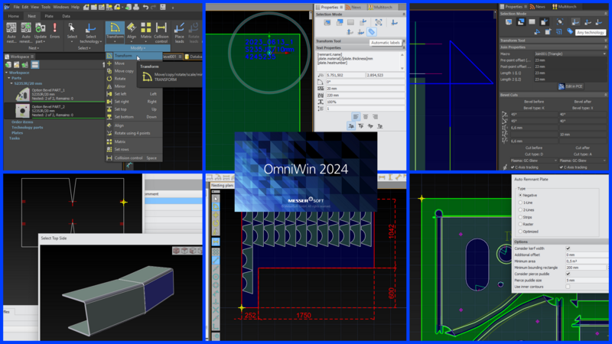This screenshot has width=612, height=344.
Task: Click the first cube view icon in Select Top Side
Action: tap(176, 251)
